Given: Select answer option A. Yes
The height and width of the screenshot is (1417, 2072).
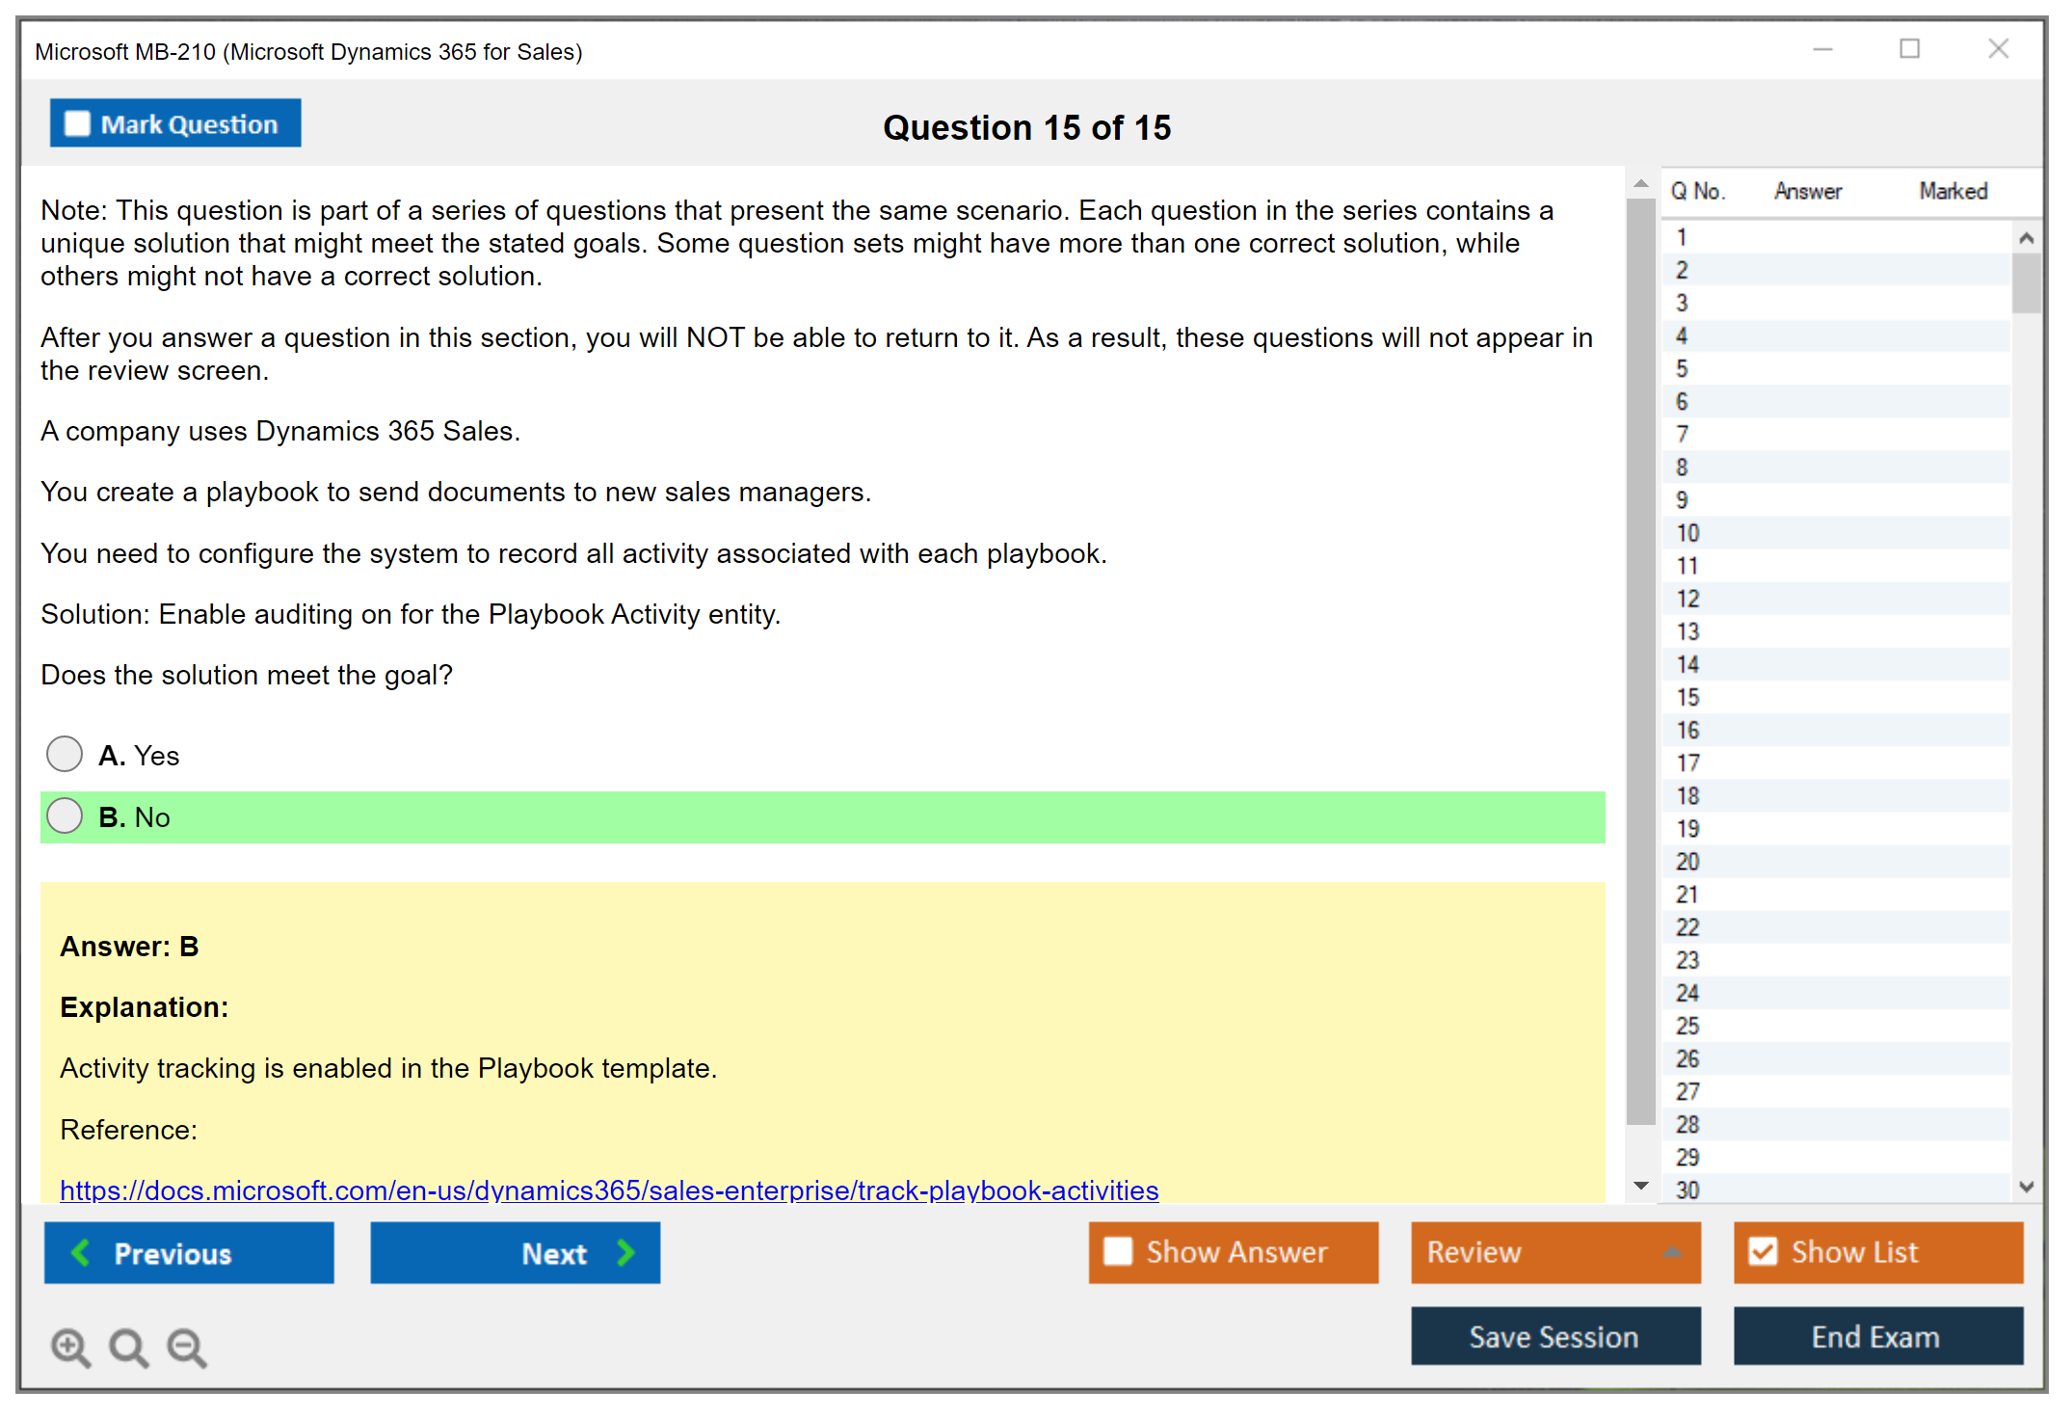Looking at the screenshot, I should click(x=65, y=755).
